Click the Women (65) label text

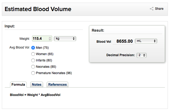45,54
